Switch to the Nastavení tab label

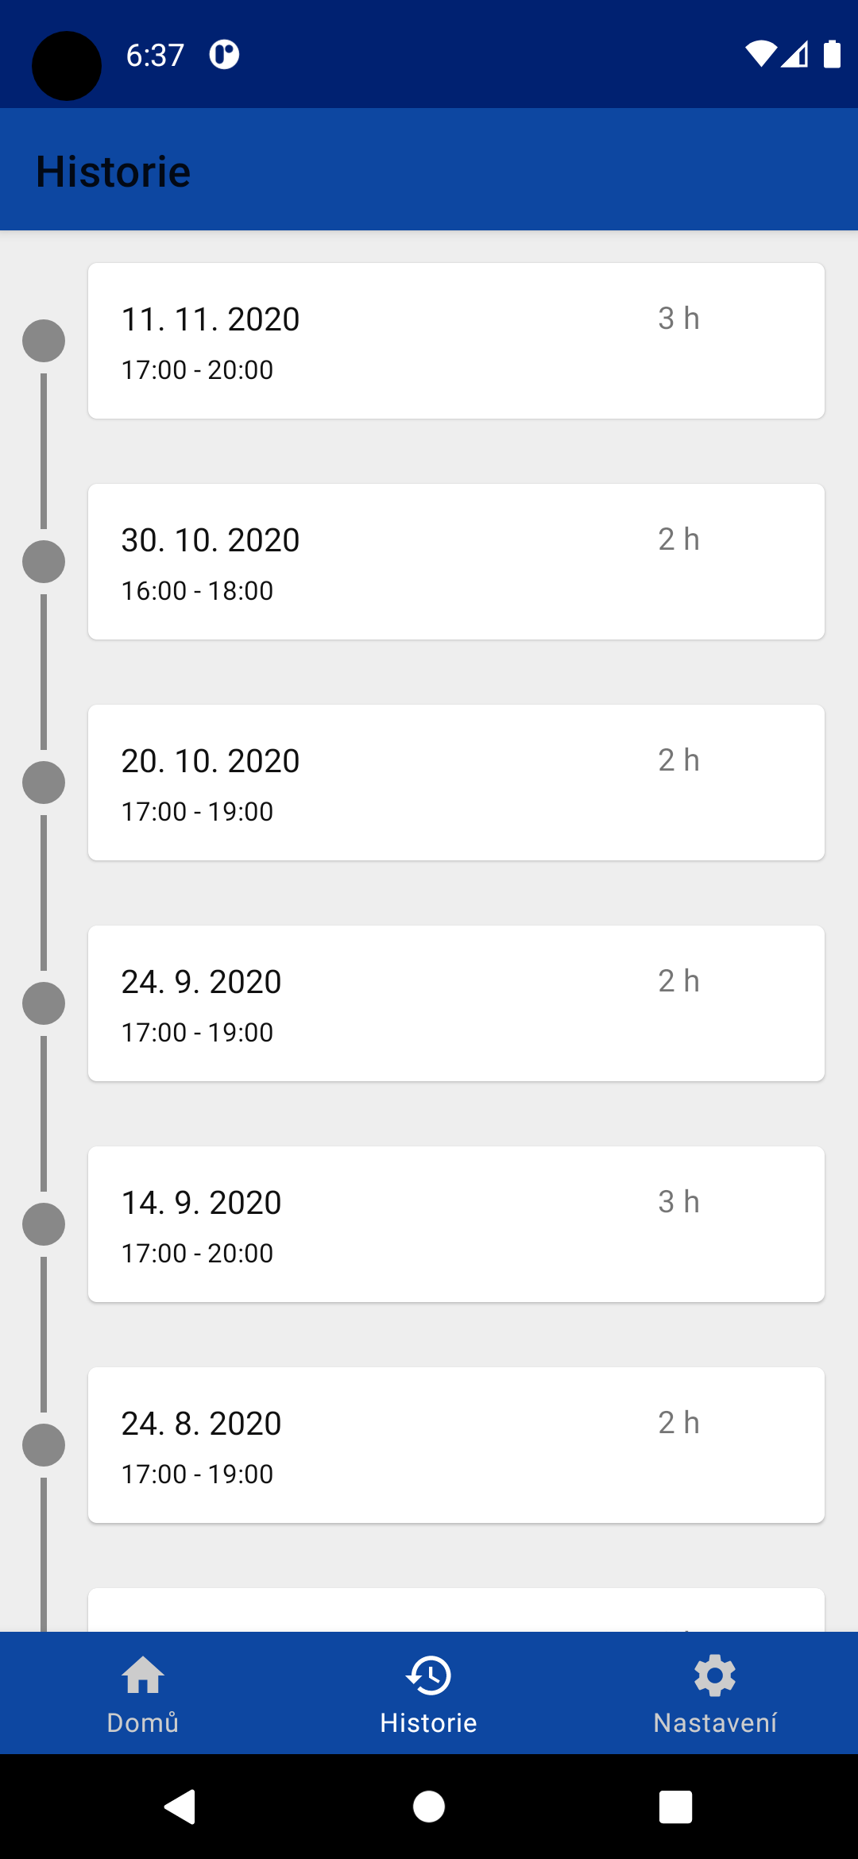[715, 1722]
